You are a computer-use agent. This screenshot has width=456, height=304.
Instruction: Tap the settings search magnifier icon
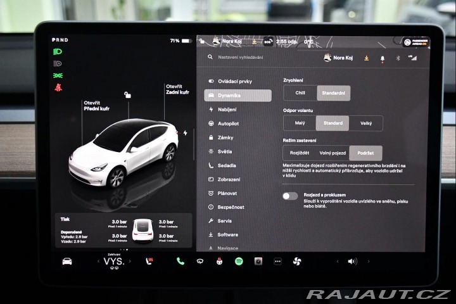click(x=210, y=57)
